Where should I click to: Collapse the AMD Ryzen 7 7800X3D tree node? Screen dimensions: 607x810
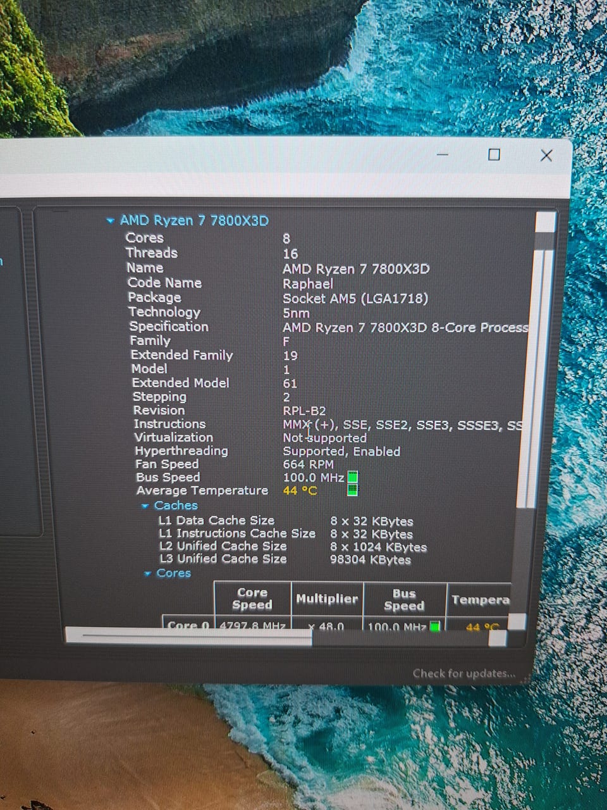coord(110,221)
